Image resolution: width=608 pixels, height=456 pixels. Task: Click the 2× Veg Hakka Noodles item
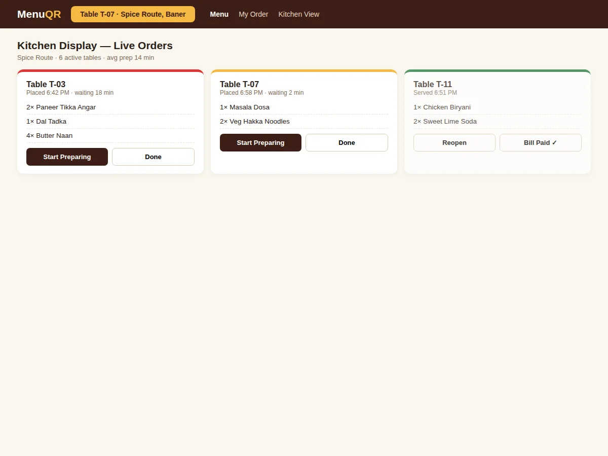[x=304, y=122]
